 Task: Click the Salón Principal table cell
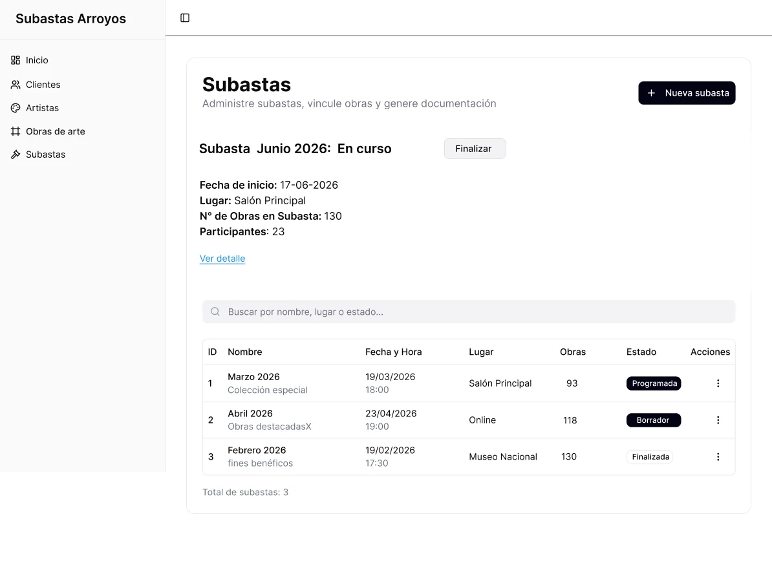[500, 383]
